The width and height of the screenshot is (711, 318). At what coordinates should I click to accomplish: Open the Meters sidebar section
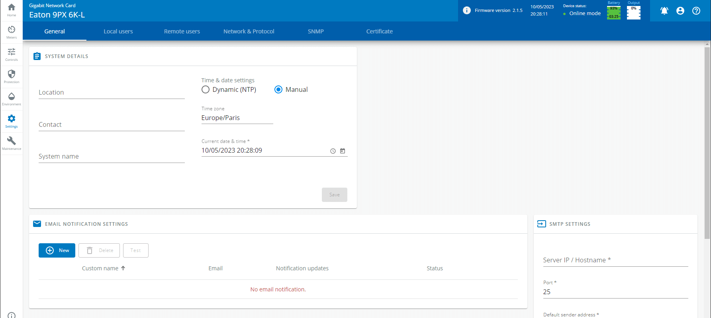[12, 32]
